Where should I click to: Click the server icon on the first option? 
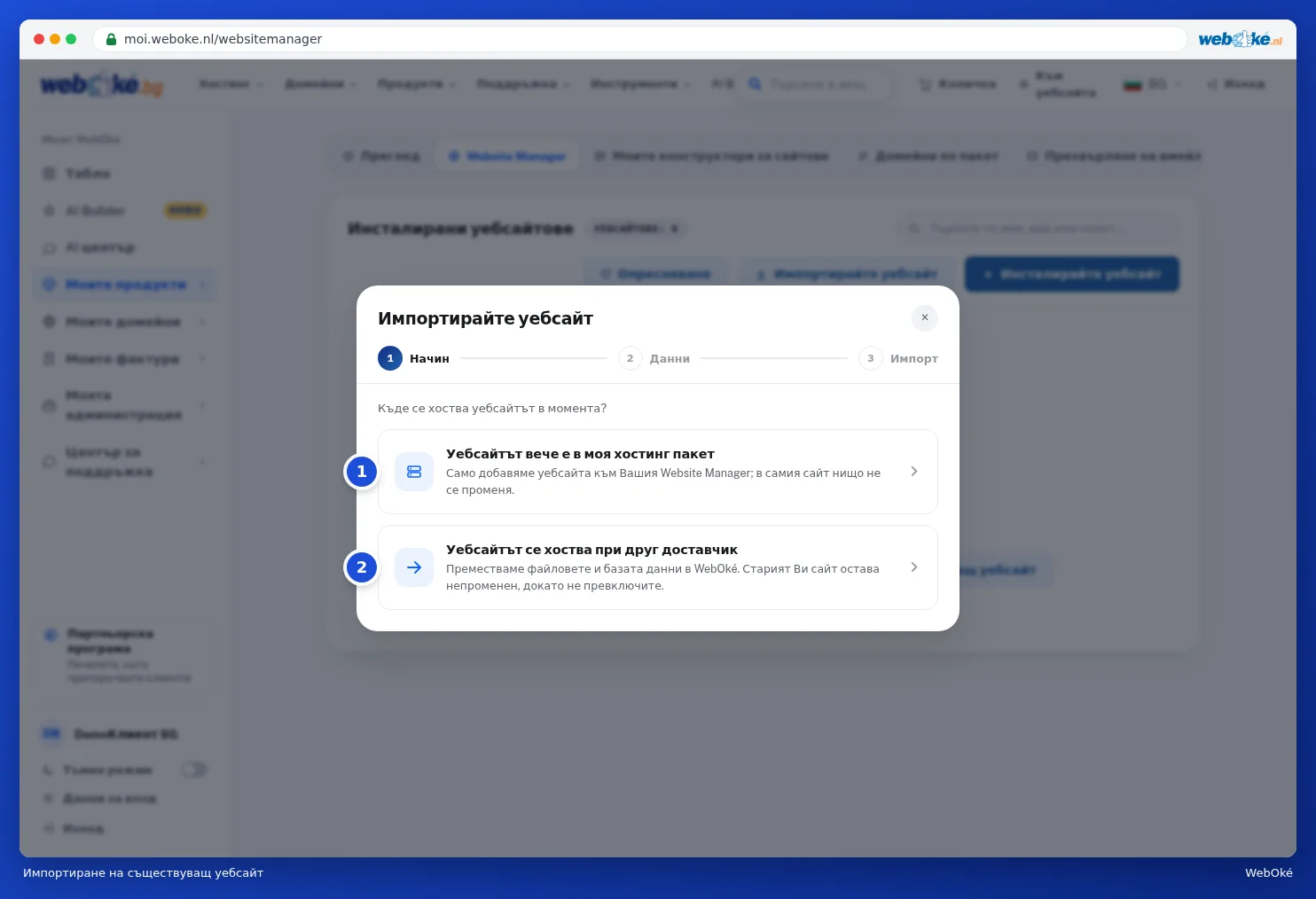coord(414,472)
